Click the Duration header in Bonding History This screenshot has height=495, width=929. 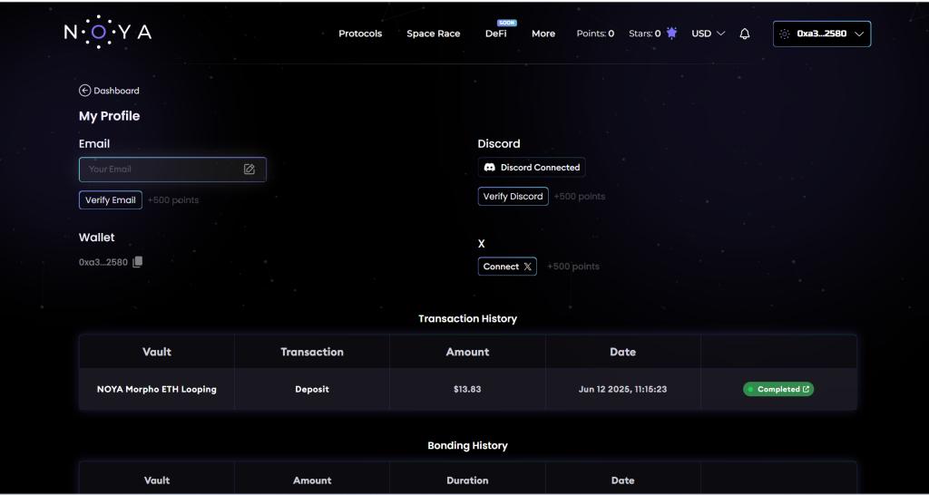[467, 480]
